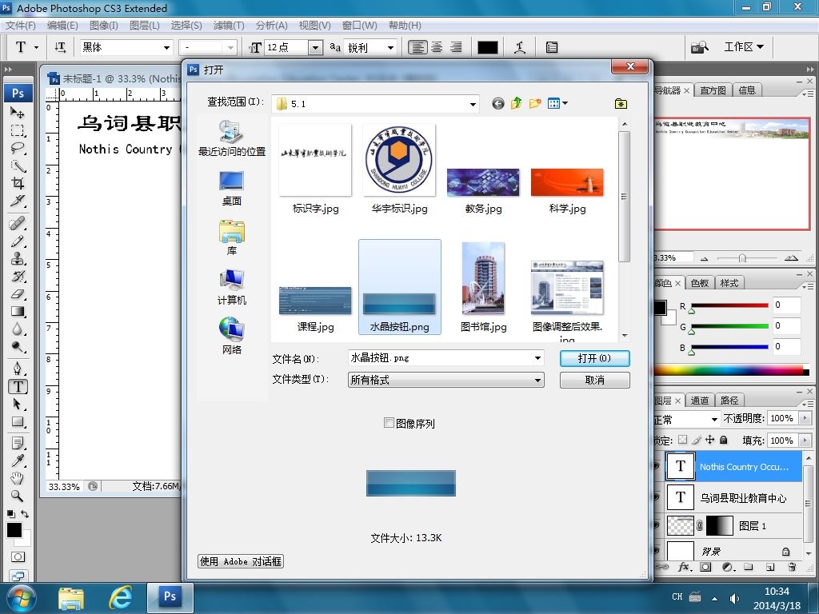Viewport: 819px width, 614px height.
Task: Toggle Quick Mask mode
Action: tap(18, 556)
